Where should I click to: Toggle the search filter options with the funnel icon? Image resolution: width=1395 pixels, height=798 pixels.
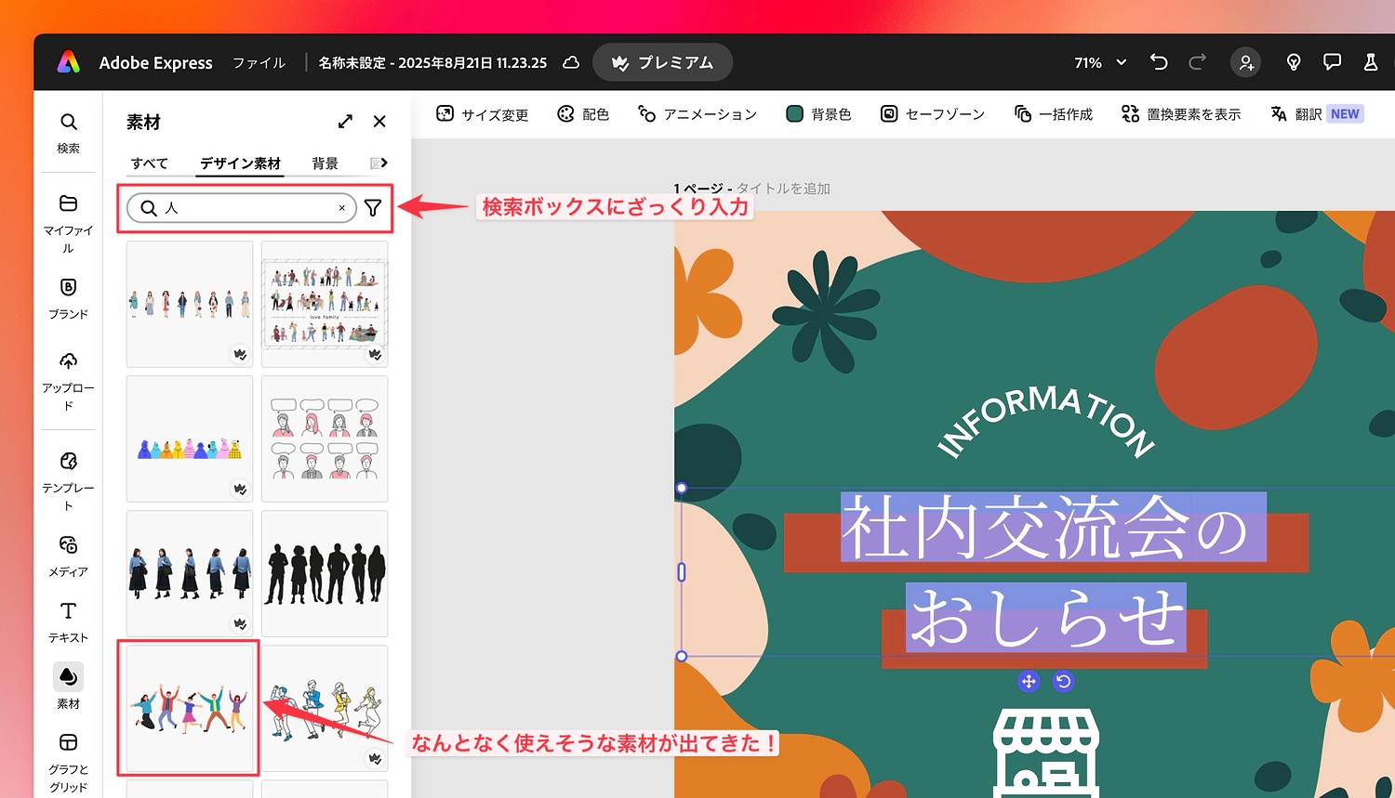point(373,208)
